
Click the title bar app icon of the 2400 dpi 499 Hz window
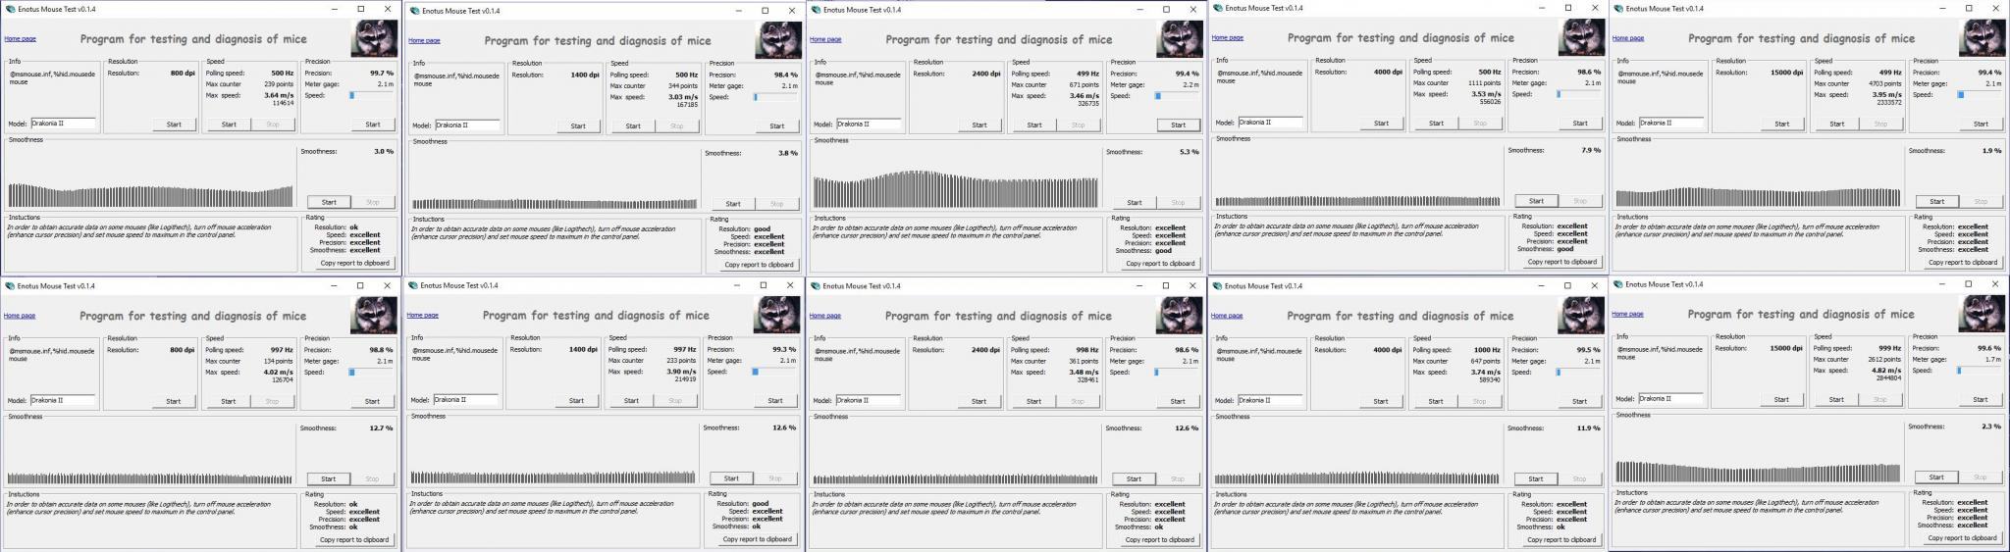pyautogui.click(x=817, y=10)
